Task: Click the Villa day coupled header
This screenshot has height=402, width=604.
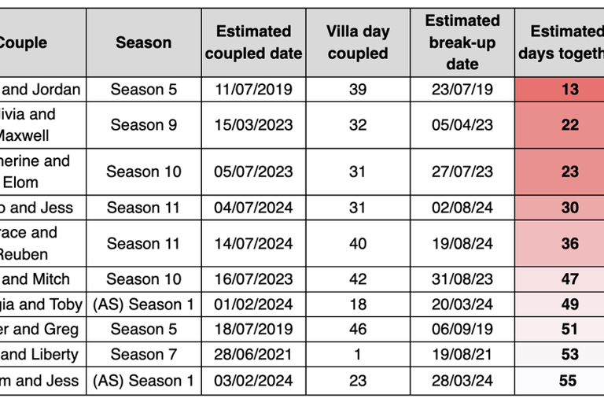Action: (x=358, y=42)
